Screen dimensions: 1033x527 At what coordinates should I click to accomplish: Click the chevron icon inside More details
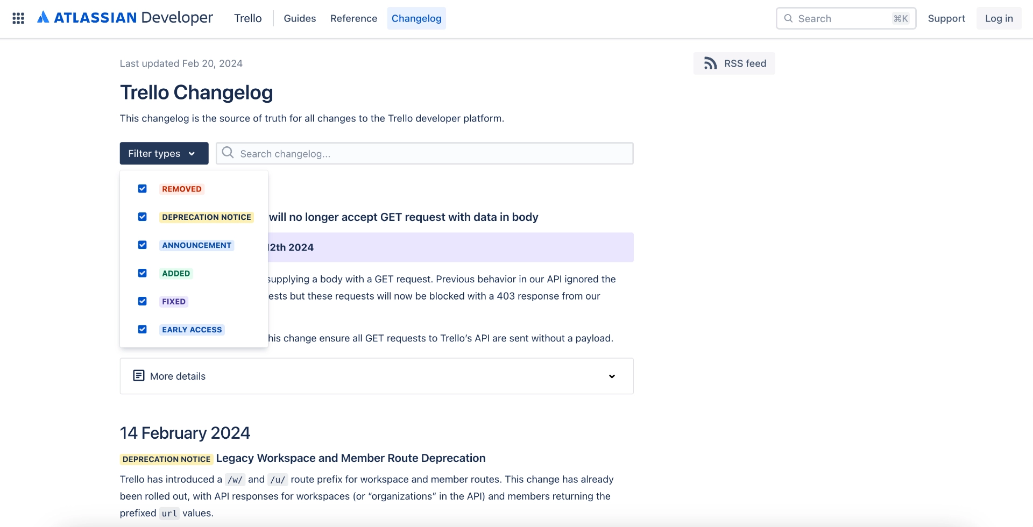tap(612, 376)
